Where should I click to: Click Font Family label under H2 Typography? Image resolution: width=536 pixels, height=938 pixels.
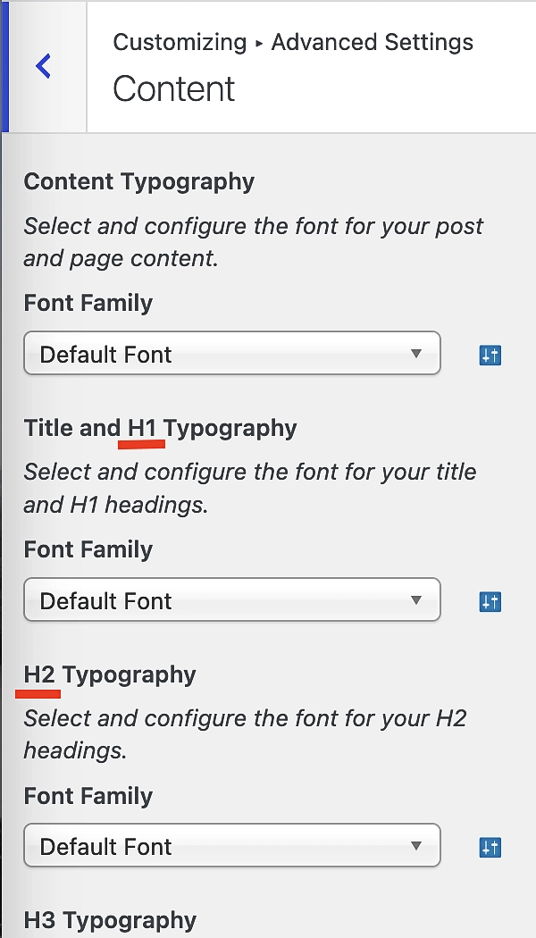88,796
